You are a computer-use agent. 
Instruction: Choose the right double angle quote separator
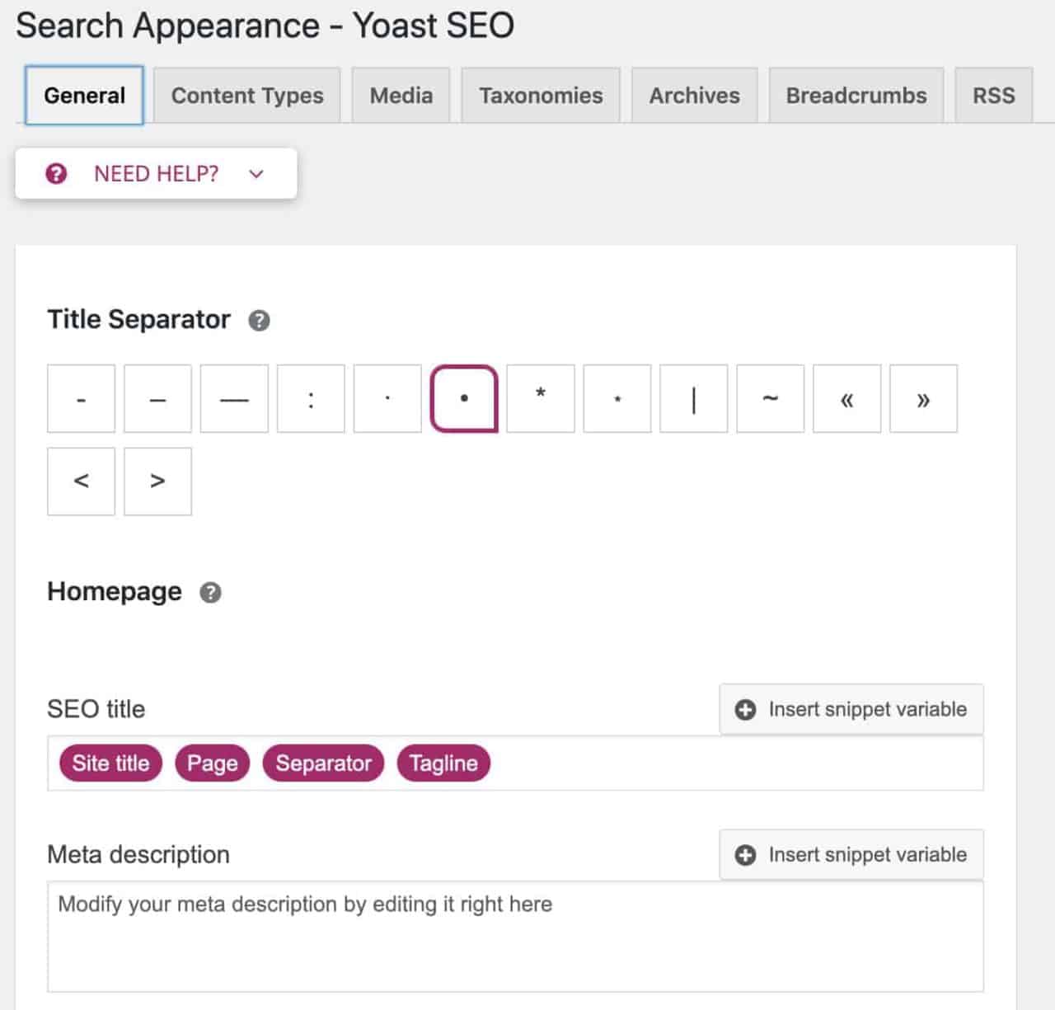[924, 399]
